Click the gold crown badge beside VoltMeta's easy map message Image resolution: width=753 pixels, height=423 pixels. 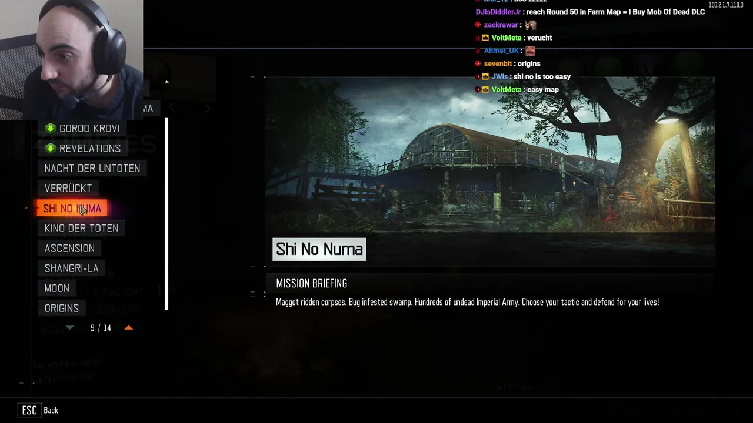coord(486,89)
